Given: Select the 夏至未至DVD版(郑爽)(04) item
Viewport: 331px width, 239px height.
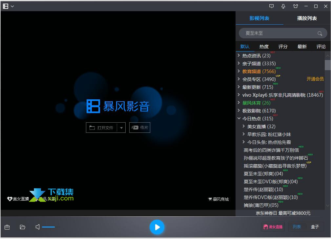Looking at the screenshot, I should (270, 182).
